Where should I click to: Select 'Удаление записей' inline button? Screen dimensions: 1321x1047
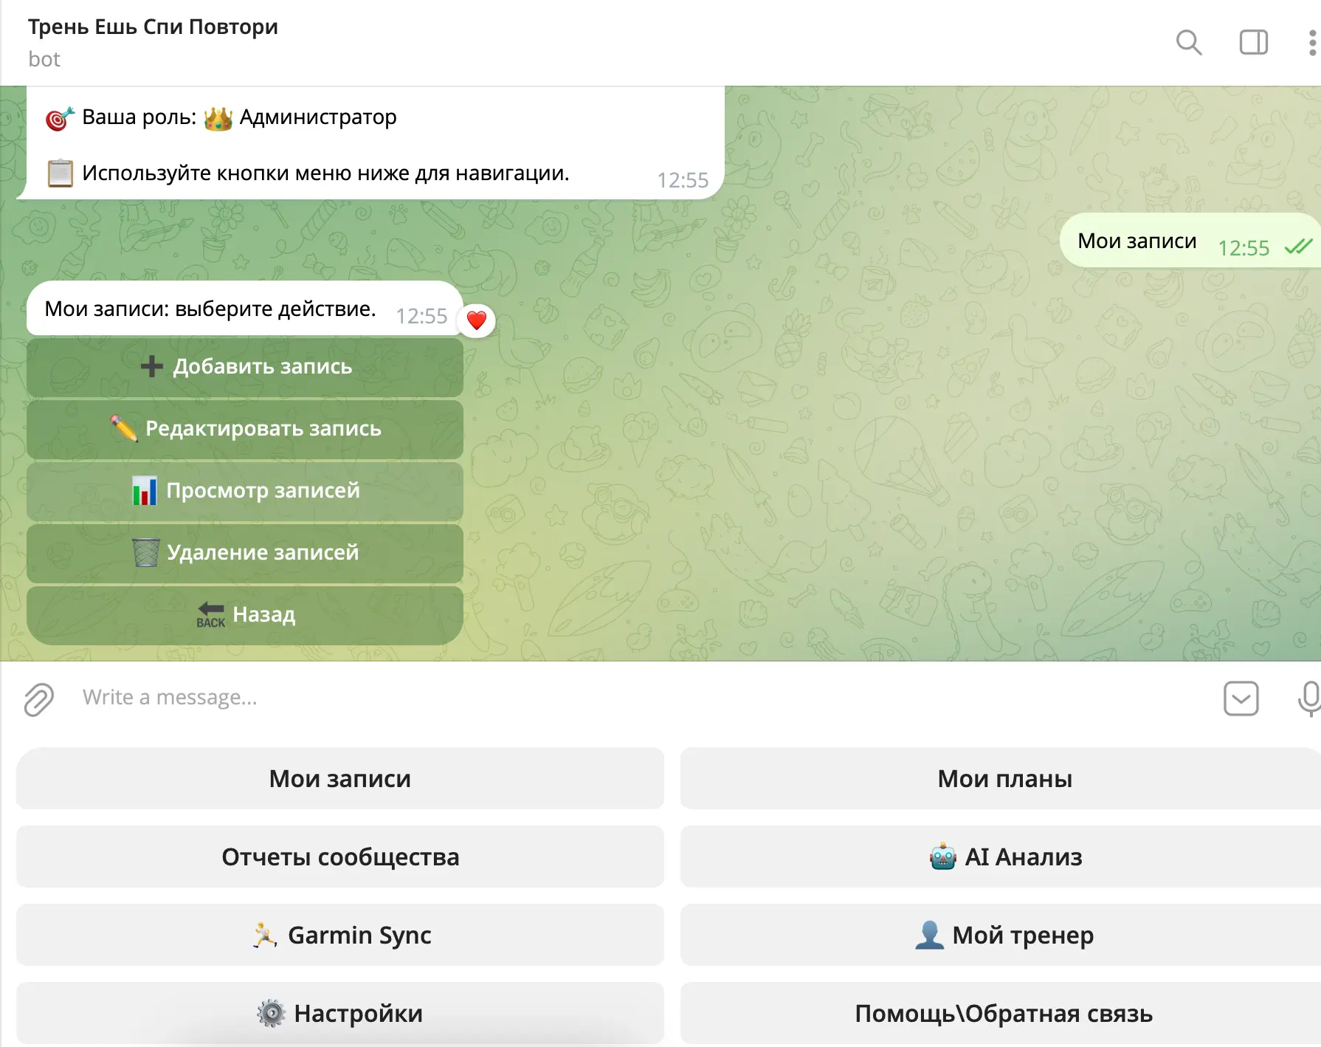(x=245, y=553)
